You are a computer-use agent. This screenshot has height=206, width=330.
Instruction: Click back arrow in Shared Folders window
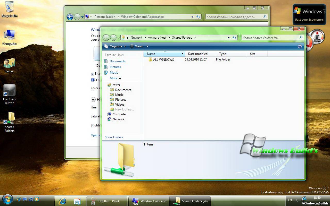[x=106, y=38]
